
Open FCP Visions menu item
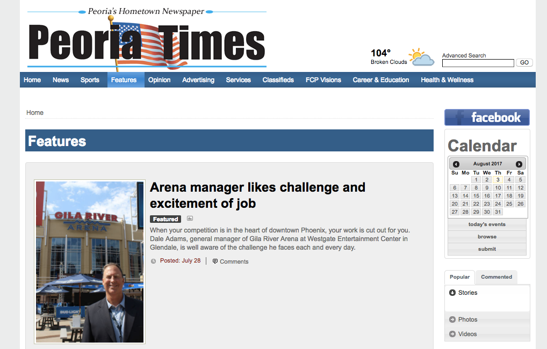click(x=323, y=80)
